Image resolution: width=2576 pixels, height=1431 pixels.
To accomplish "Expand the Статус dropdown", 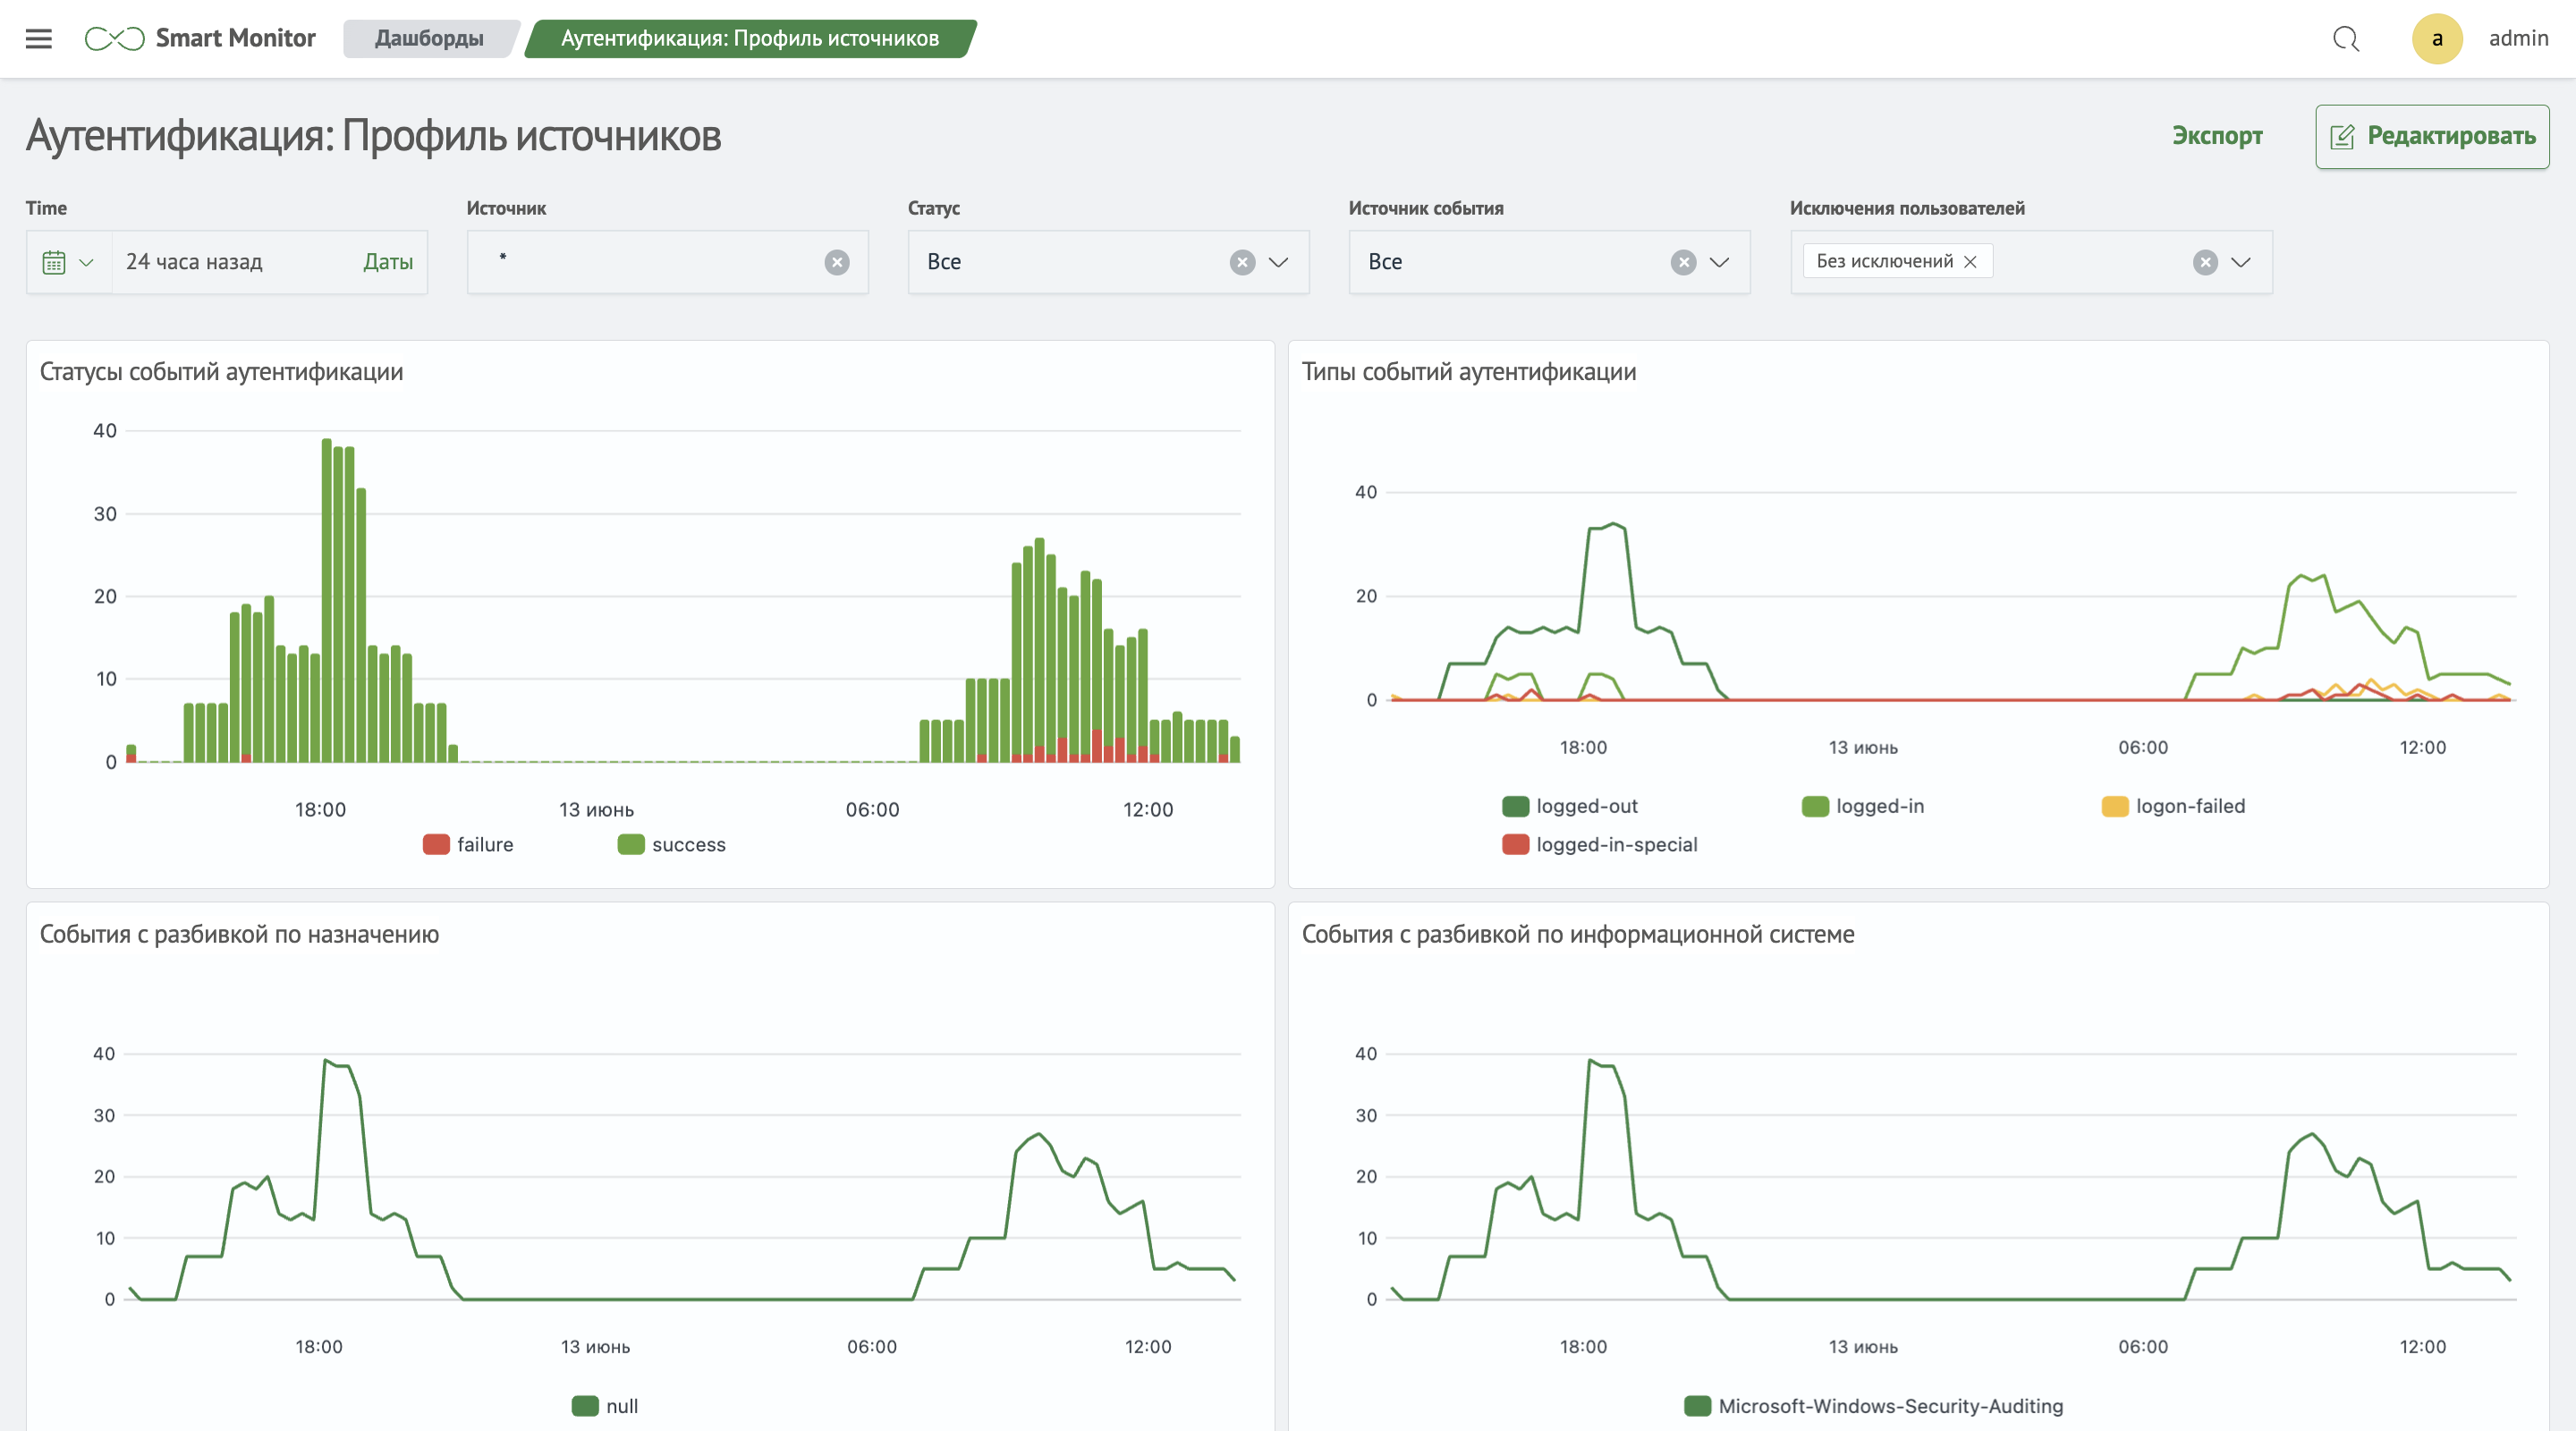I will point(1278,262).
